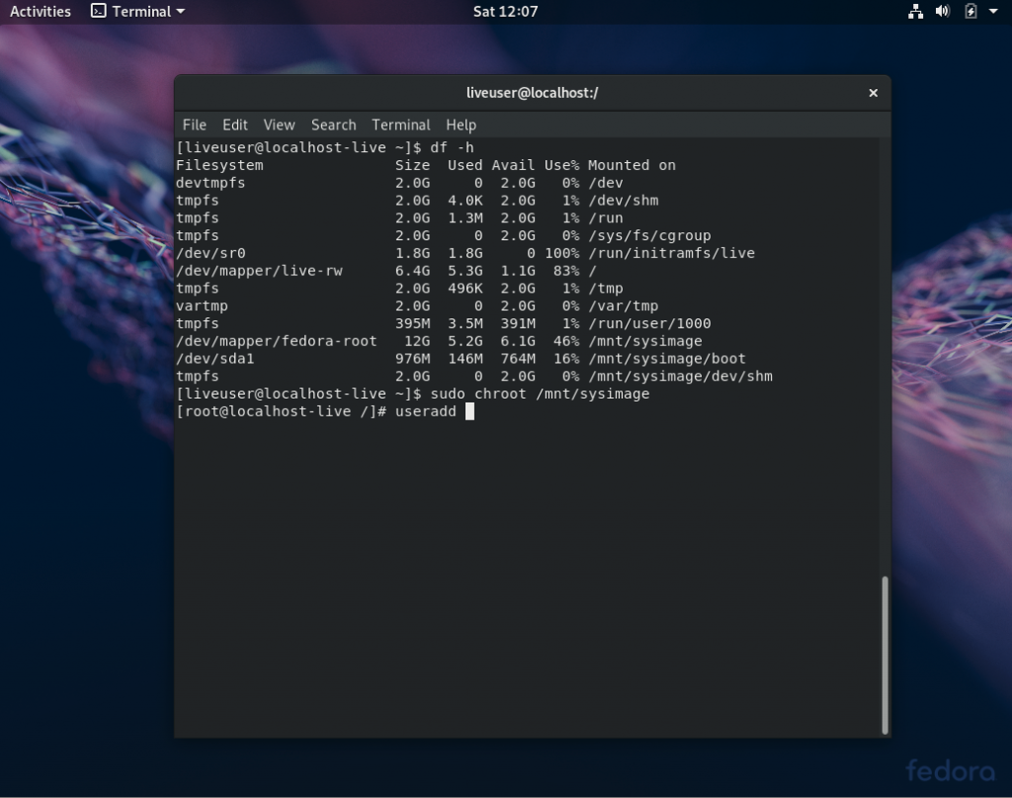Click the liveuser@localhost:/ title bar

533,92
